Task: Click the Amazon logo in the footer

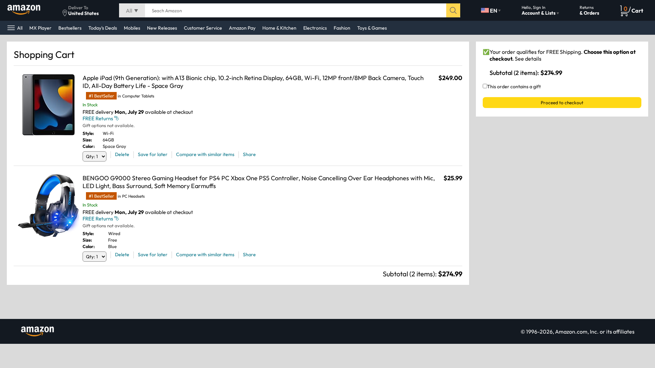Action: pos(38,331)
